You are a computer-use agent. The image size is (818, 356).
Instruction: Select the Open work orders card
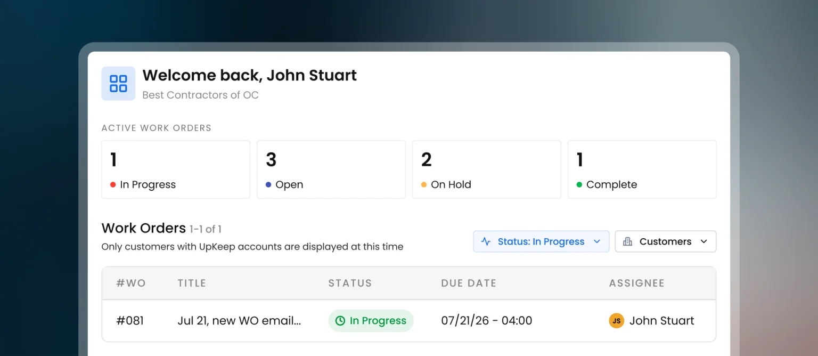[331, 169]
